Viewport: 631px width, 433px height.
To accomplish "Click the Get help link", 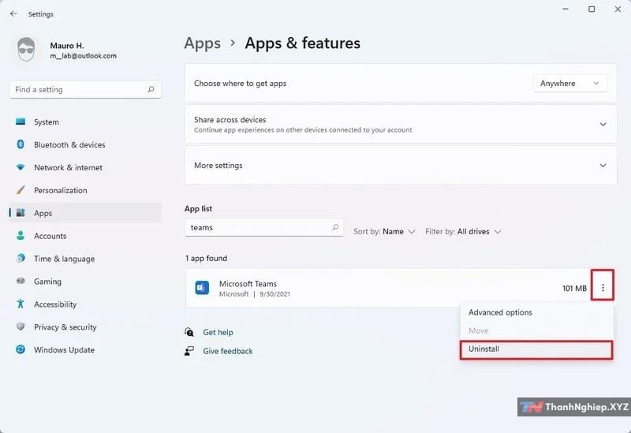I will 218,332.
